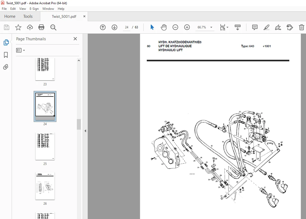Click the 'Type: 643' text
This screenshot has height=219, width=306.
coord(248,46)
